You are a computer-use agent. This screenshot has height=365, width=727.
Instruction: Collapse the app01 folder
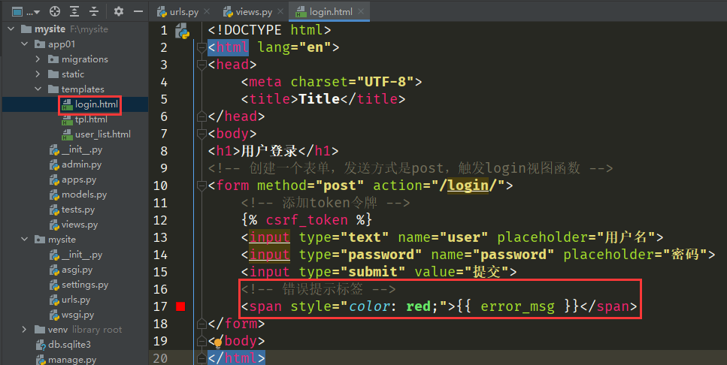25,44
